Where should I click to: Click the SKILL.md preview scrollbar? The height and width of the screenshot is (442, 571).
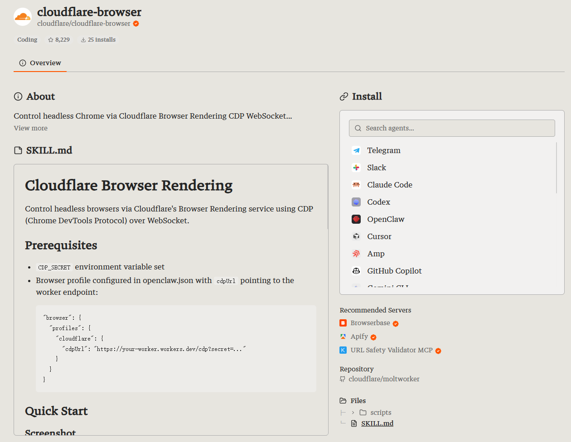(x=327, y=197)
